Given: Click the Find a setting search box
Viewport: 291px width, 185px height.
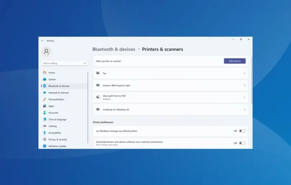Looking at the screenshot, I should click(x=64, y=63).
